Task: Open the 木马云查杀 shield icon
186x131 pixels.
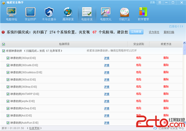Action: 49,12
